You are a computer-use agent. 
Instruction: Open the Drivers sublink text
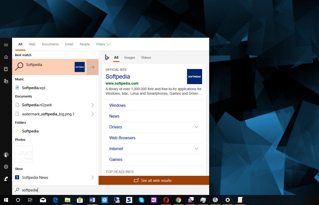click(116, 127)
